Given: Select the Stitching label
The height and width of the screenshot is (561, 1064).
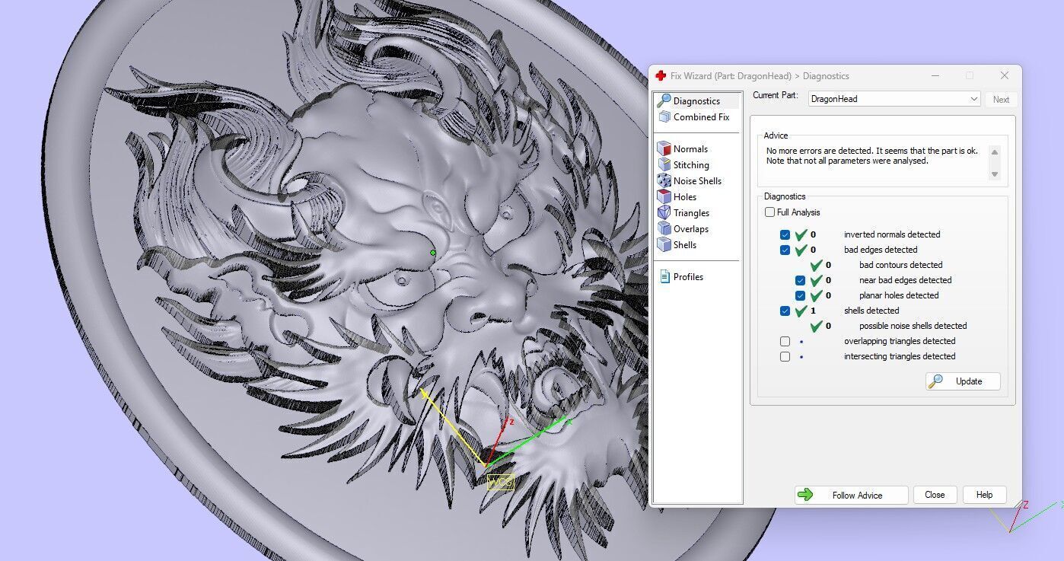Looking at the screenshot, I should coord(691,164).
